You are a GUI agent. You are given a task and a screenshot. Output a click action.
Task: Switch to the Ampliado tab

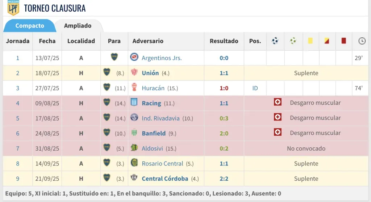click(x=78, y=26)
